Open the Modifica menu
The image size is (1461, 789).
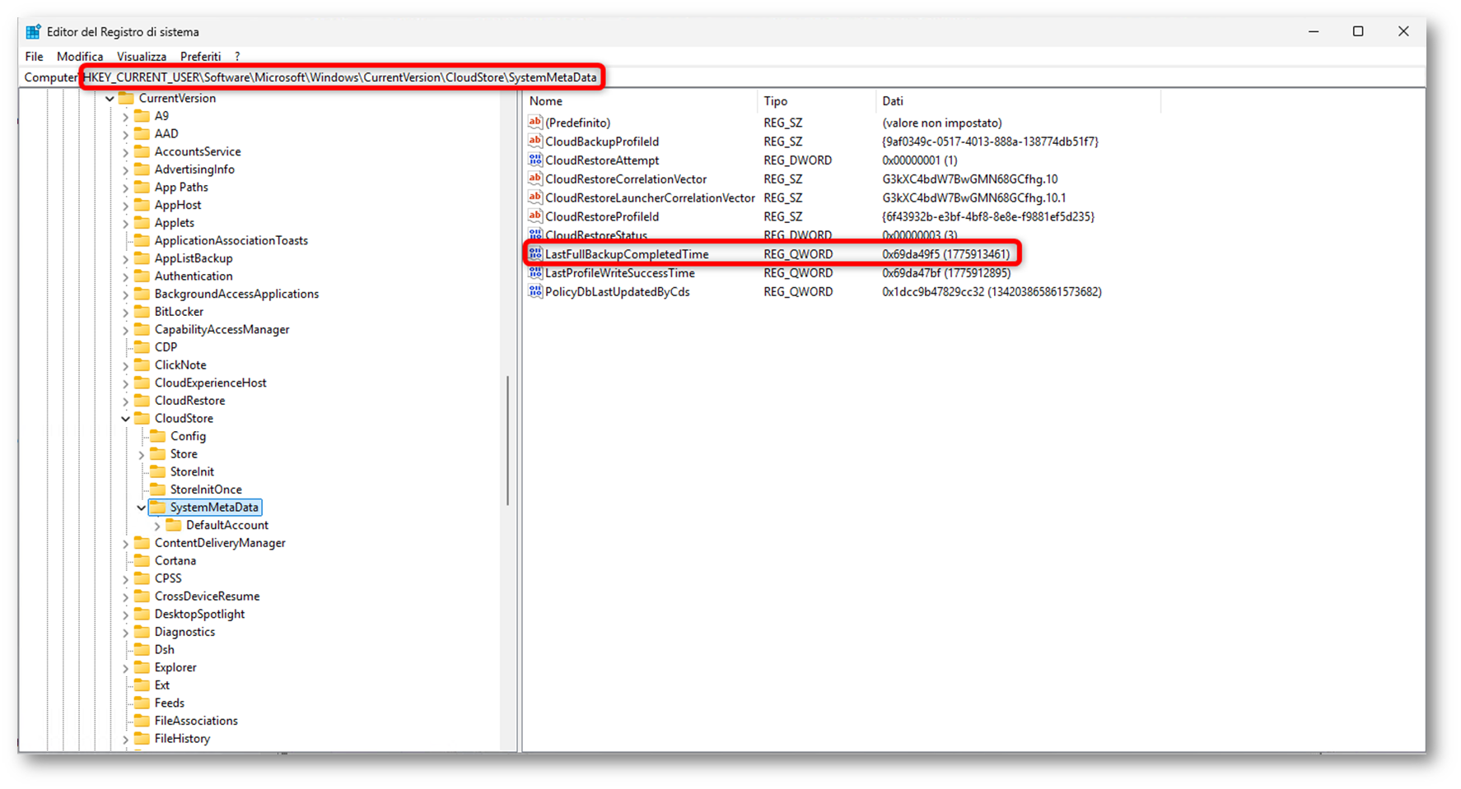click(x=80, y=57)
